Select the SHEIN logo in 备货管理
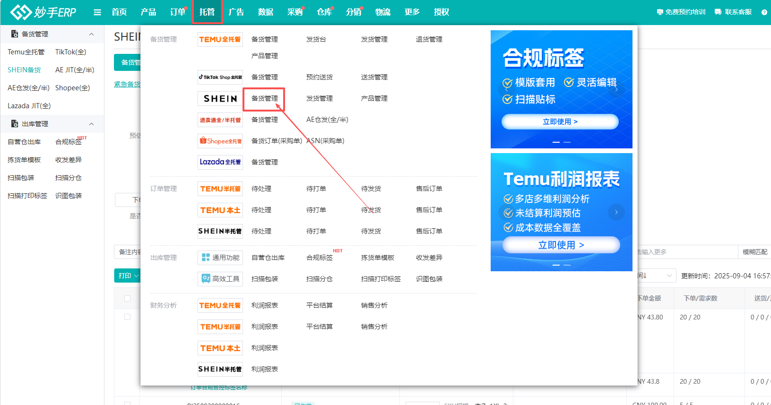The image size is (771, 405). click(x=220, y=98)
